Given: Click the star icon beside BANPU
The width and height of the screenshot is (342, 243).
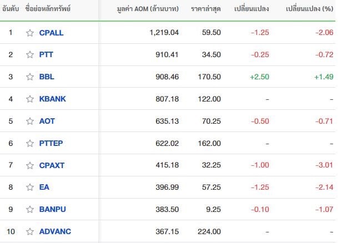Looking at the screenshot, I should coord(30,210).
